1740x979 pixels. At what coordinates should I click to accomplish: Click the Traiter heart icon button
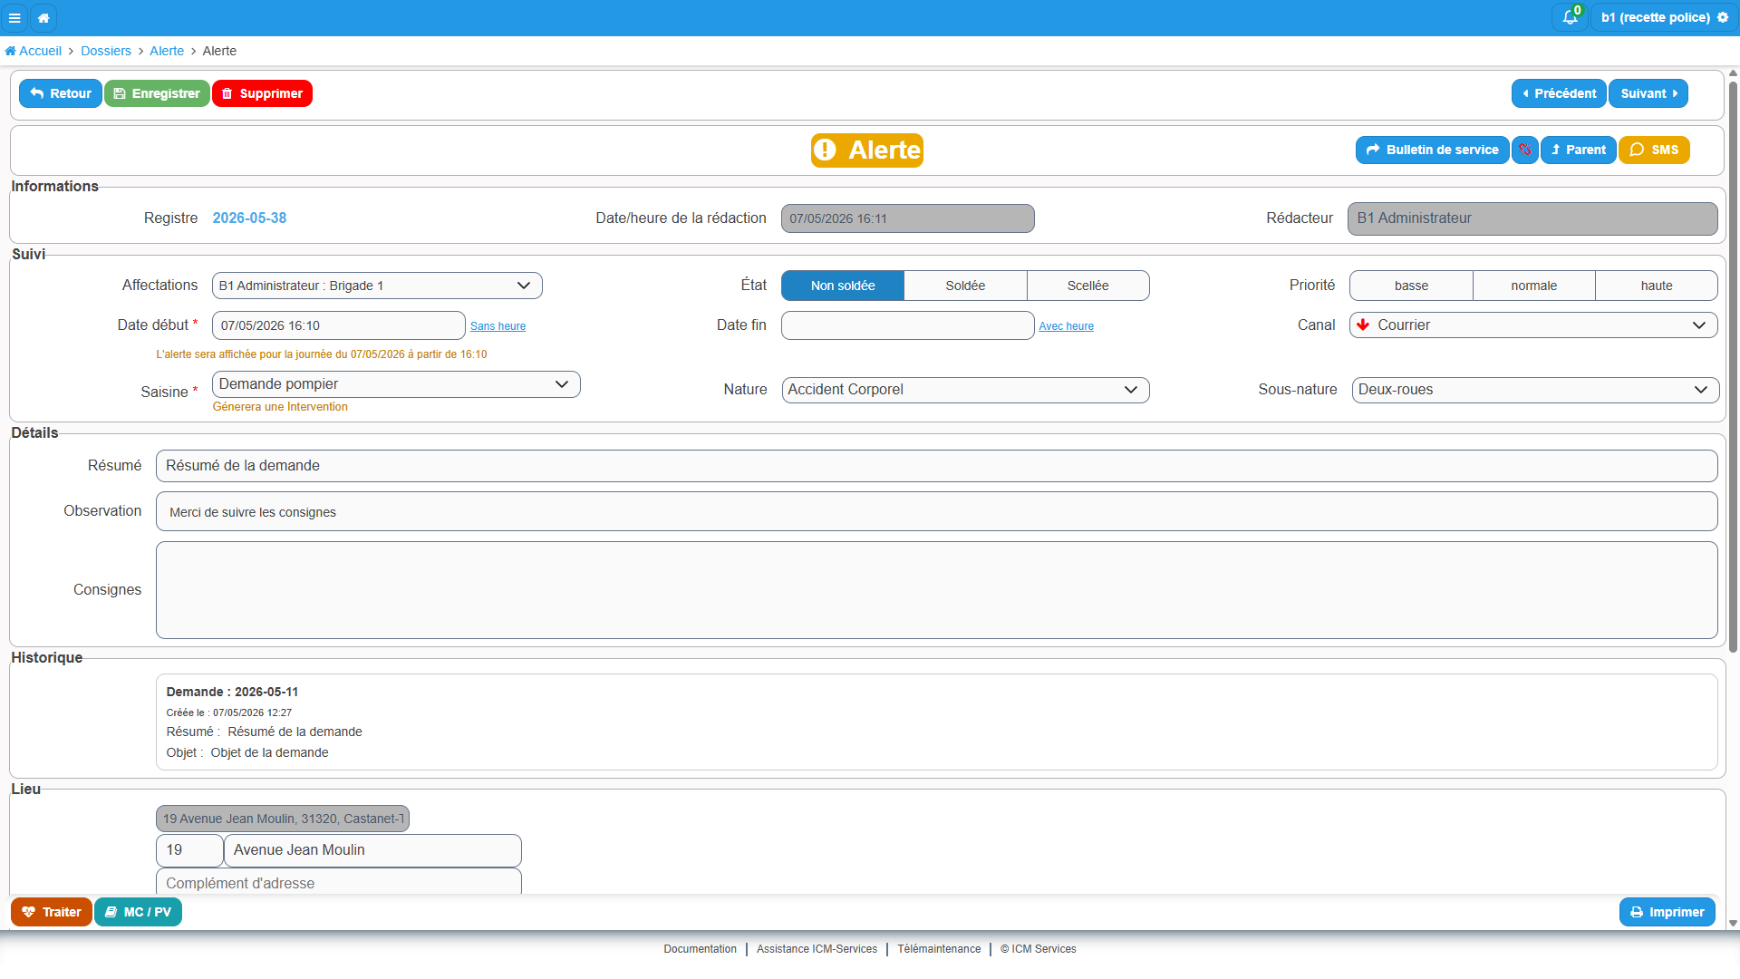pos(52,912)
